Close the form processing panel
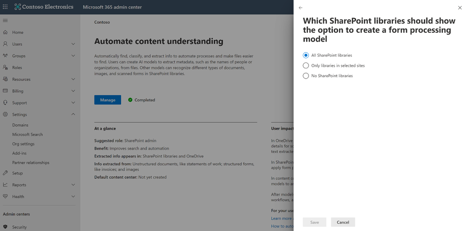The height and width of the screenshot is (231, 467). (x=460, y=8)
